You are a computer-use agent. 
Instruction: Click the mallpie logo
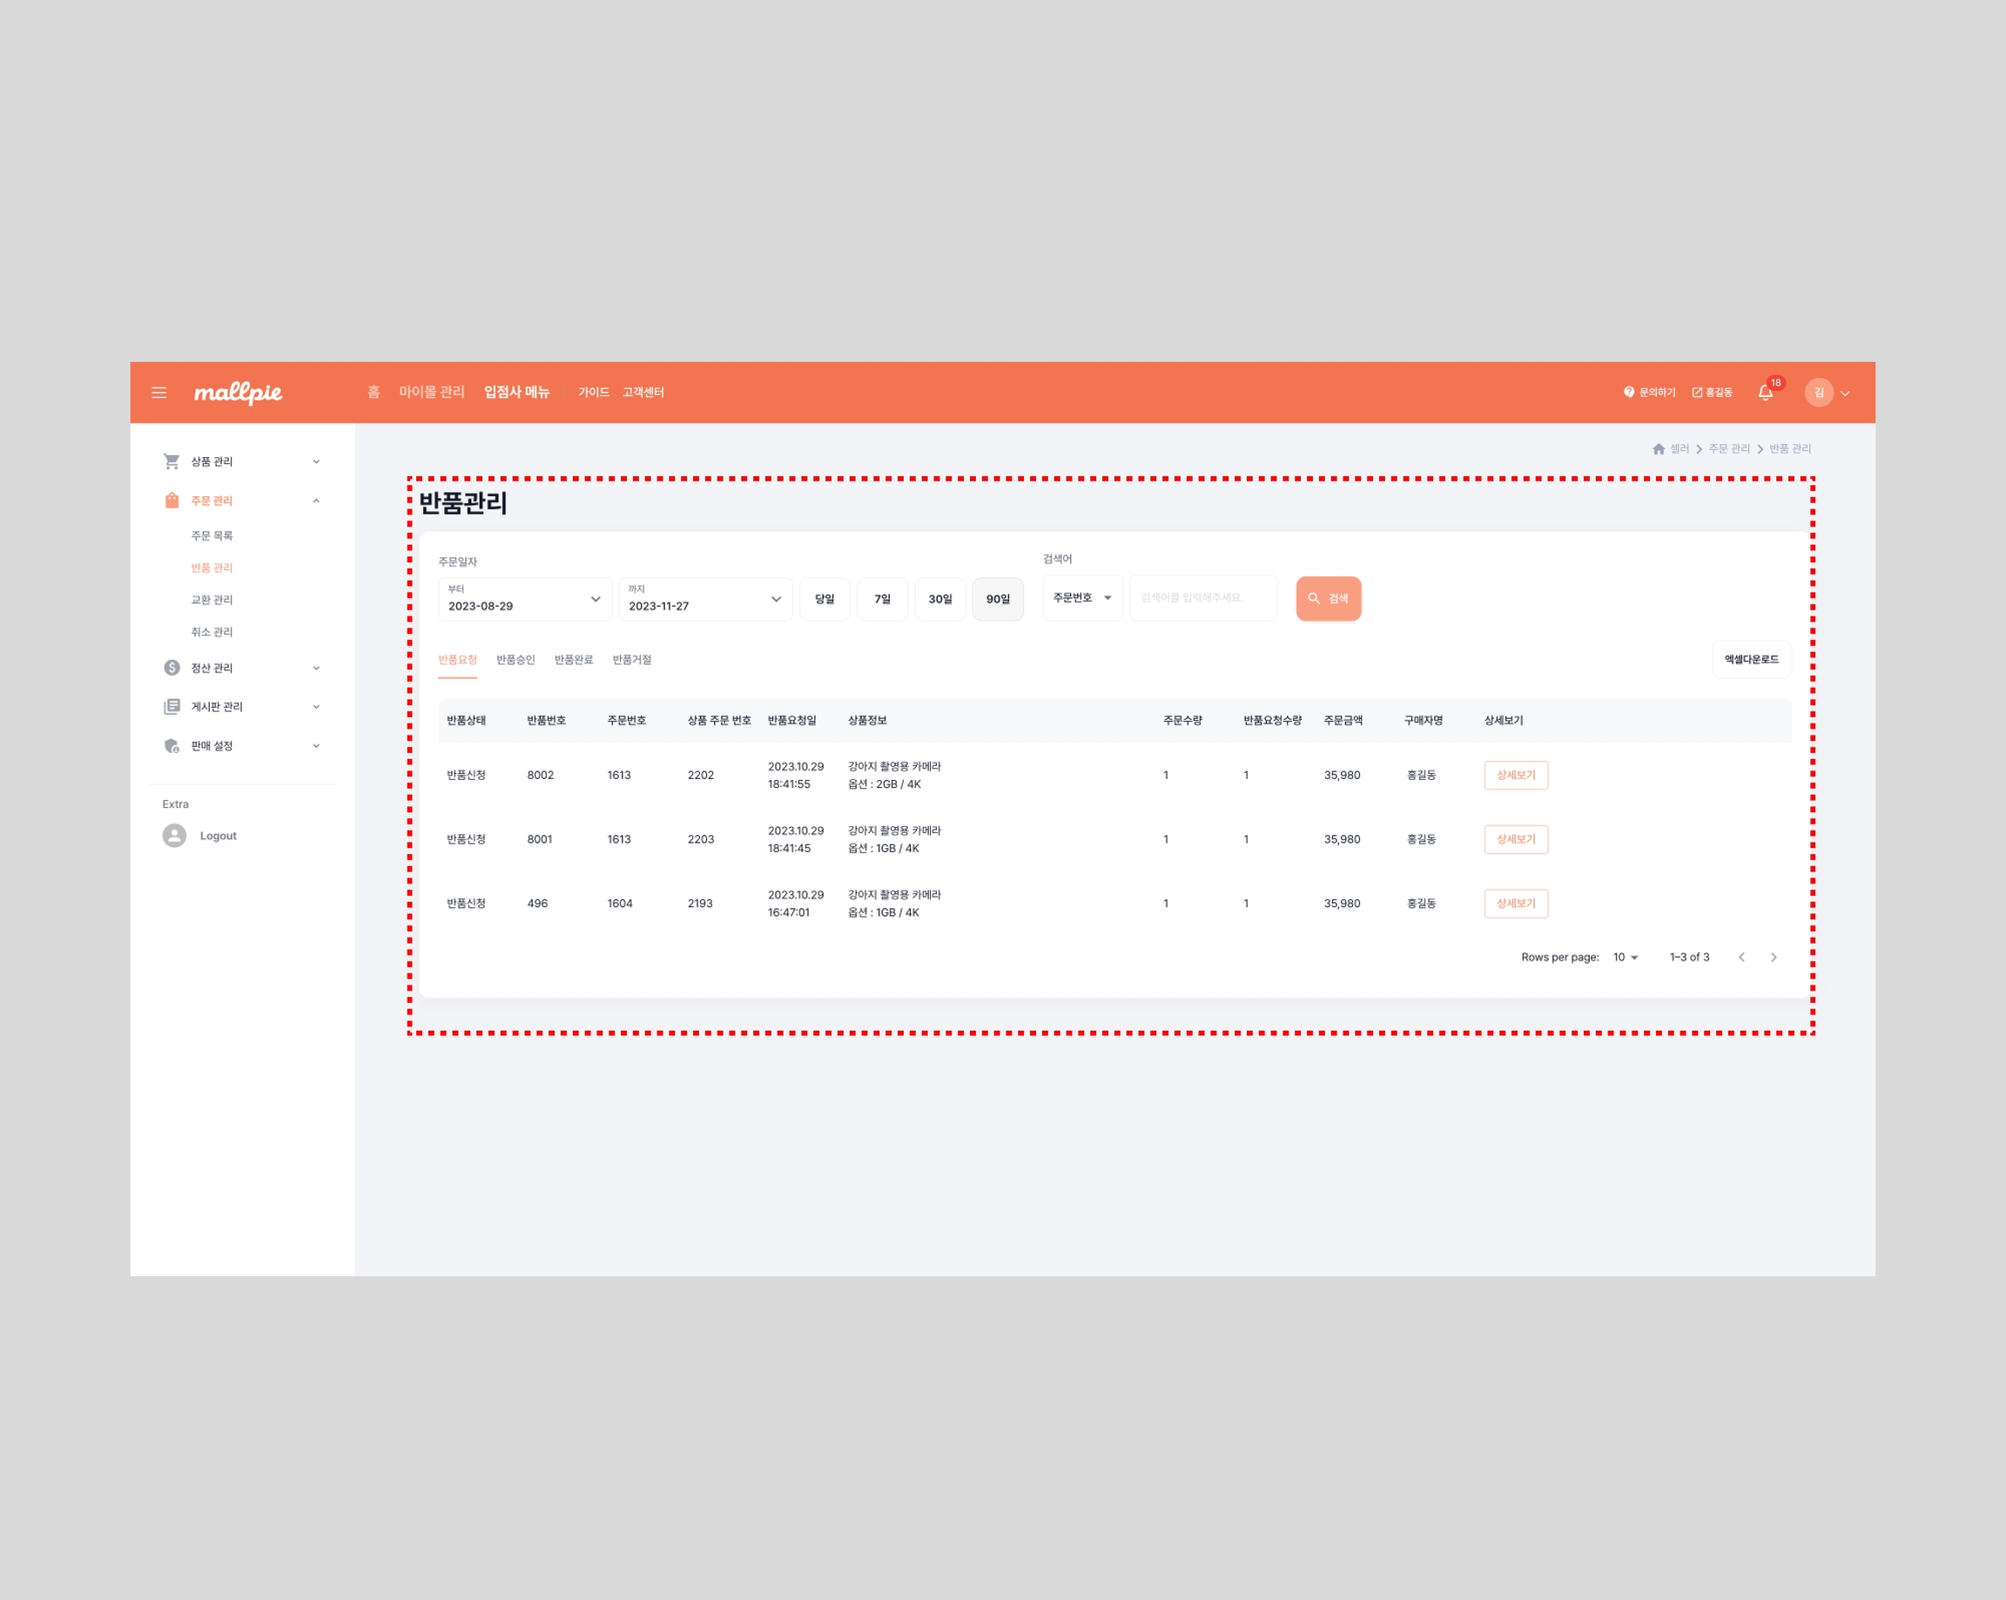point(239,393)
